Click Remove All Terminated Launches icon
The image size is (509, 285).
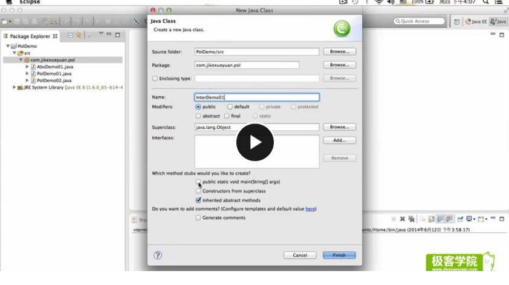[411, 218]
